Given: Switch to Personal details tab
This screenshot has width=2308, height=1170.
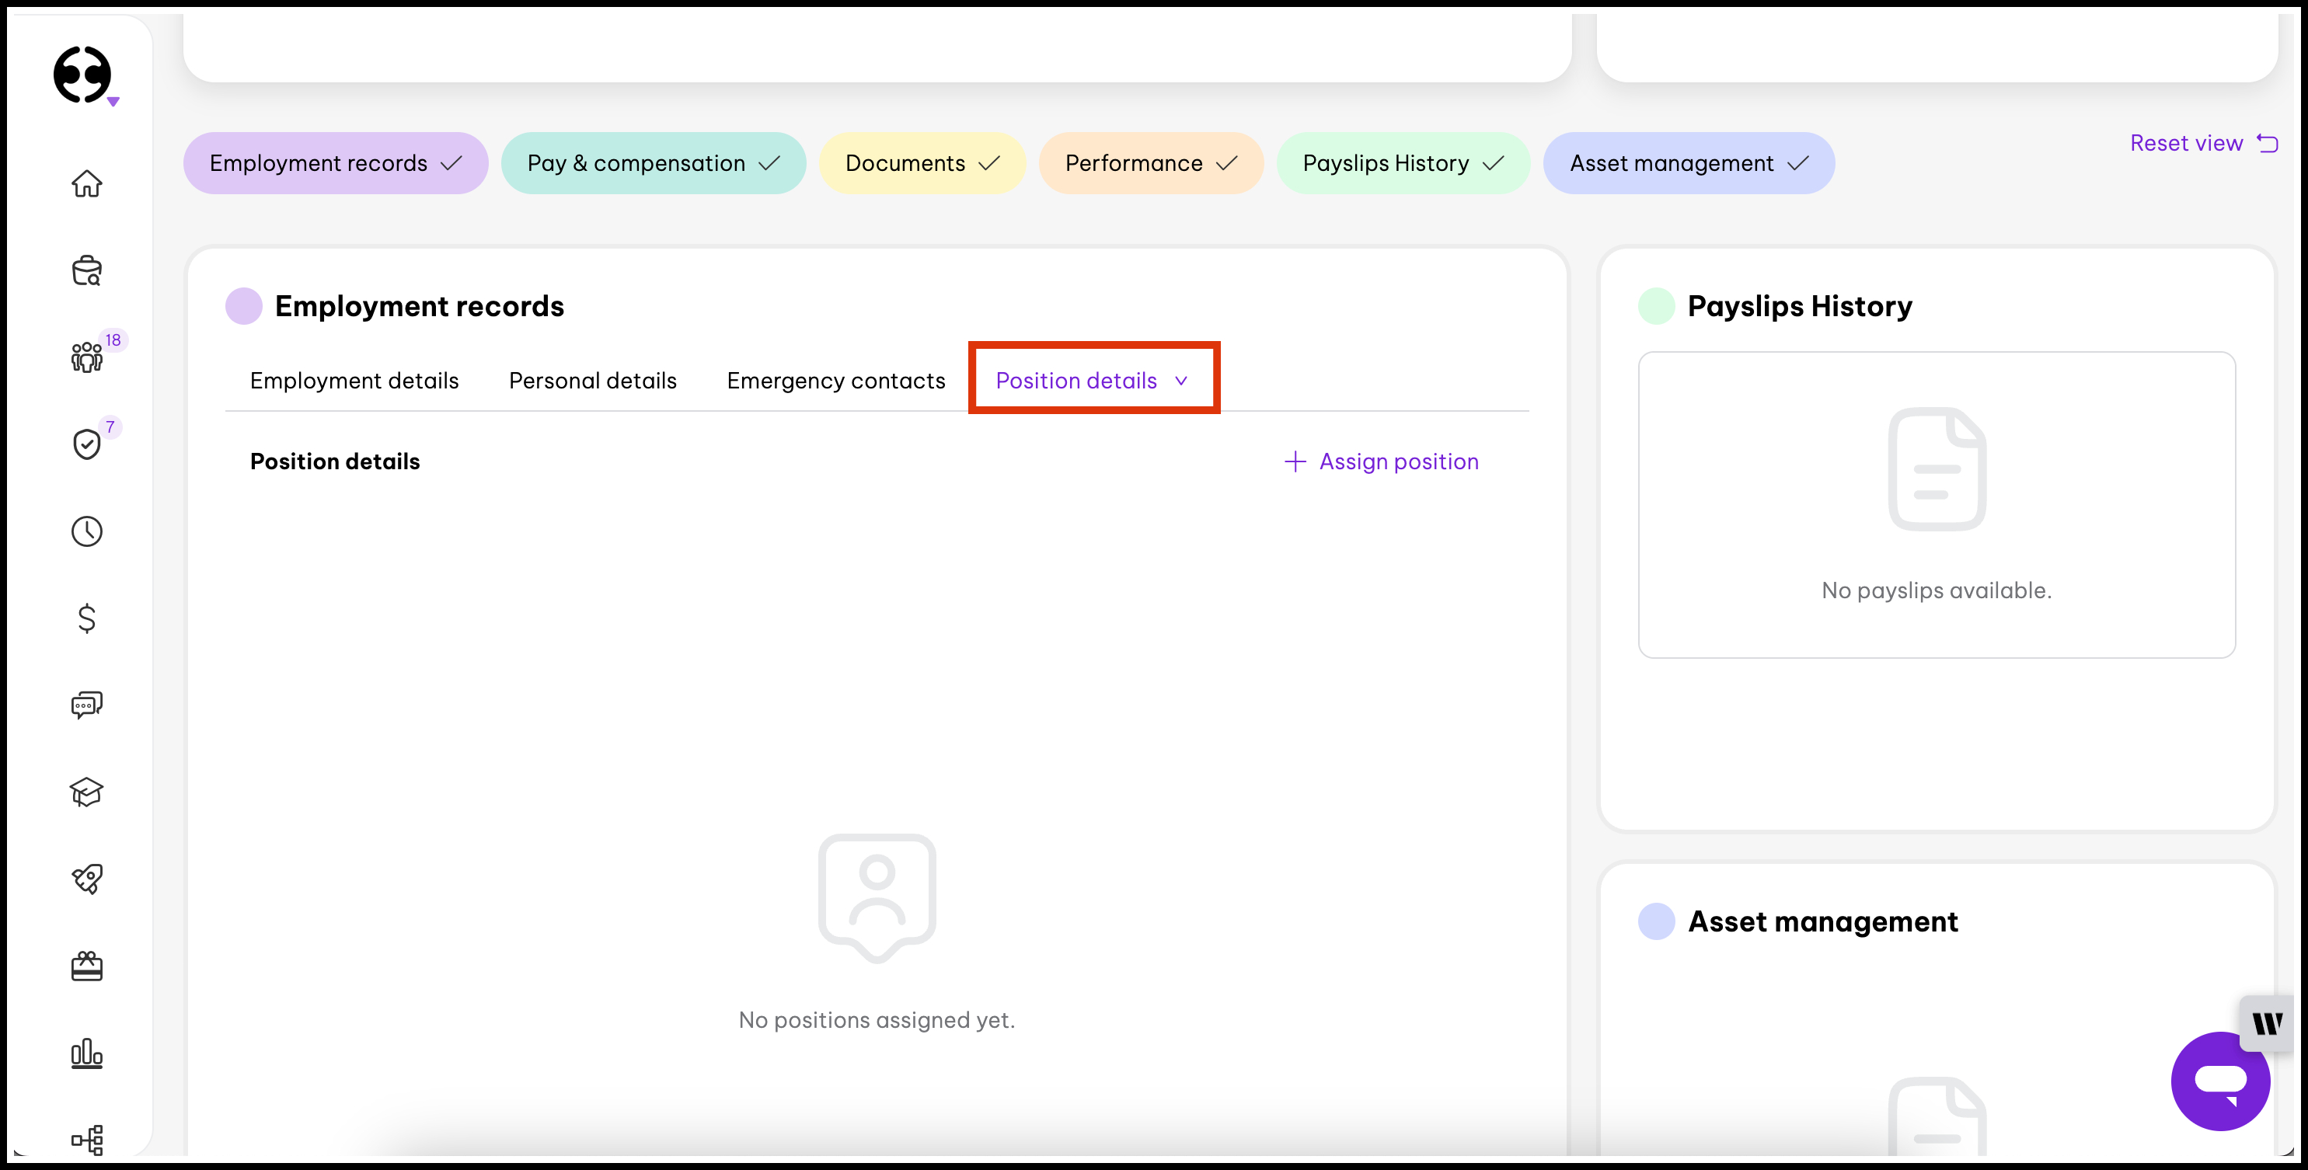Looking at the screenshot, I should pos(592,381).
